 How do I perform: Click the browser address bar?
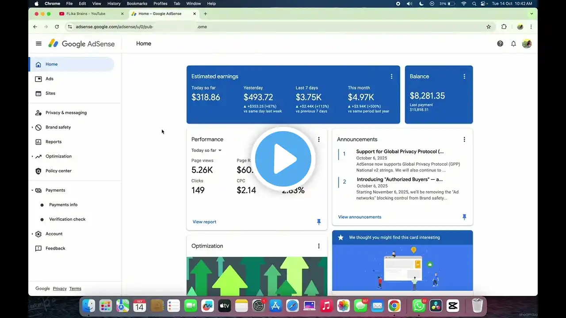pos(265,26)
